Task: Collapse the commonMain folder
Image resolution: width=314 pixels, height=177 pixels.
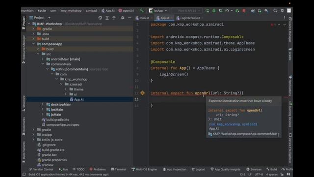Action: tap(43, 64)
